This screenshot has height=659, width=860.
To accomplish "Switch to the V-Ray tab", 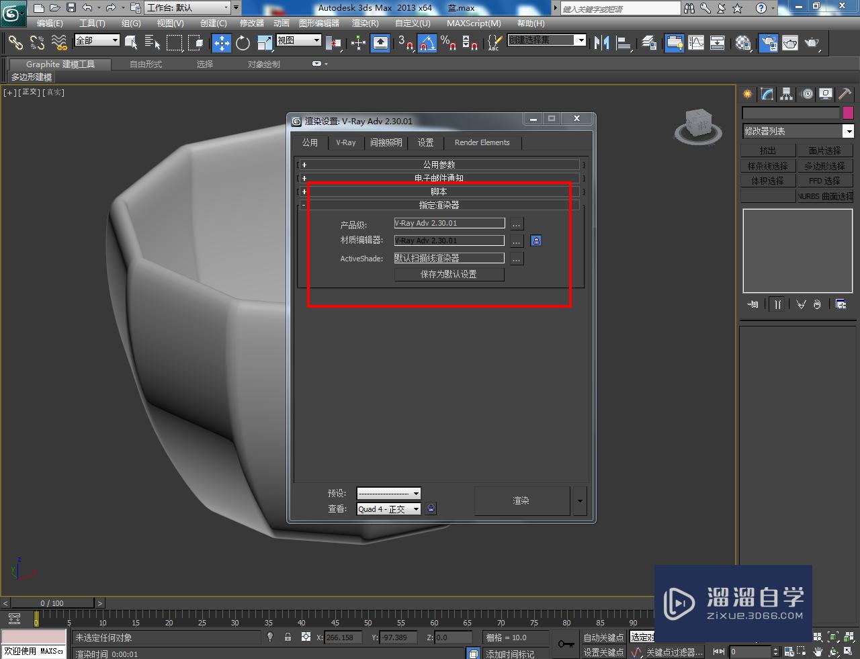I will click(346, 142).
